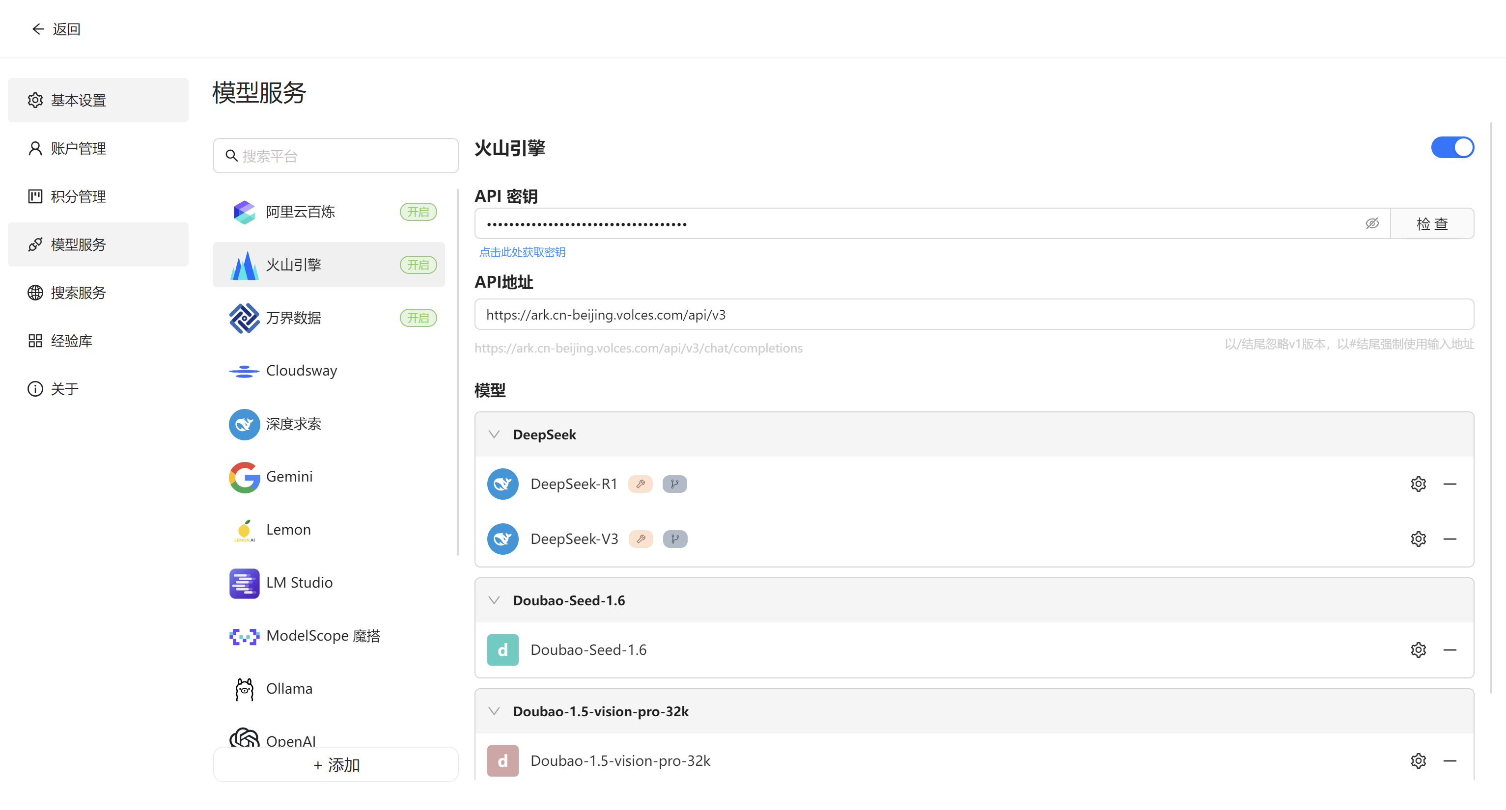Collapse the Doubao-Seed-1.6 group
The image size is (1506, 810).
(x=494, y=600)
